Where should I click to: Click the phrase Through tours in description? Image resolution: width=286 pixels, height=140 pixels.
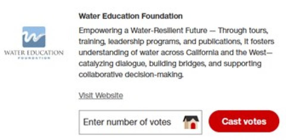tap(243, 31)
